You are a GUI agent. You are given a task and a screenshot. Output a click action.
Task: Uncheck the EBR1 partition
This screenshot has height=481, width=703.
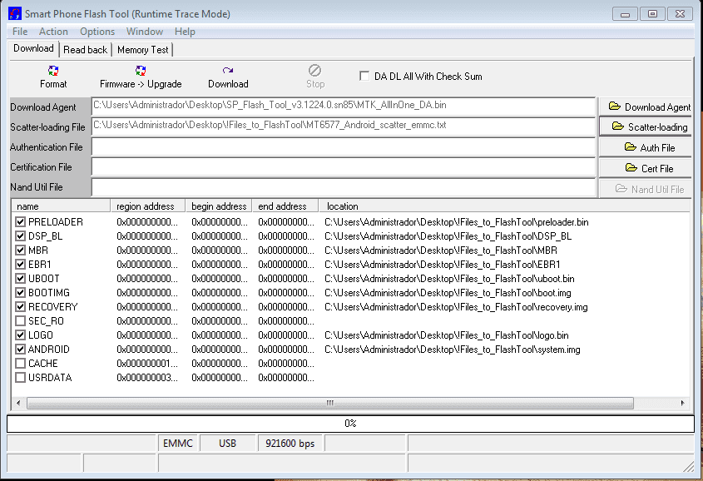point(20,265)
